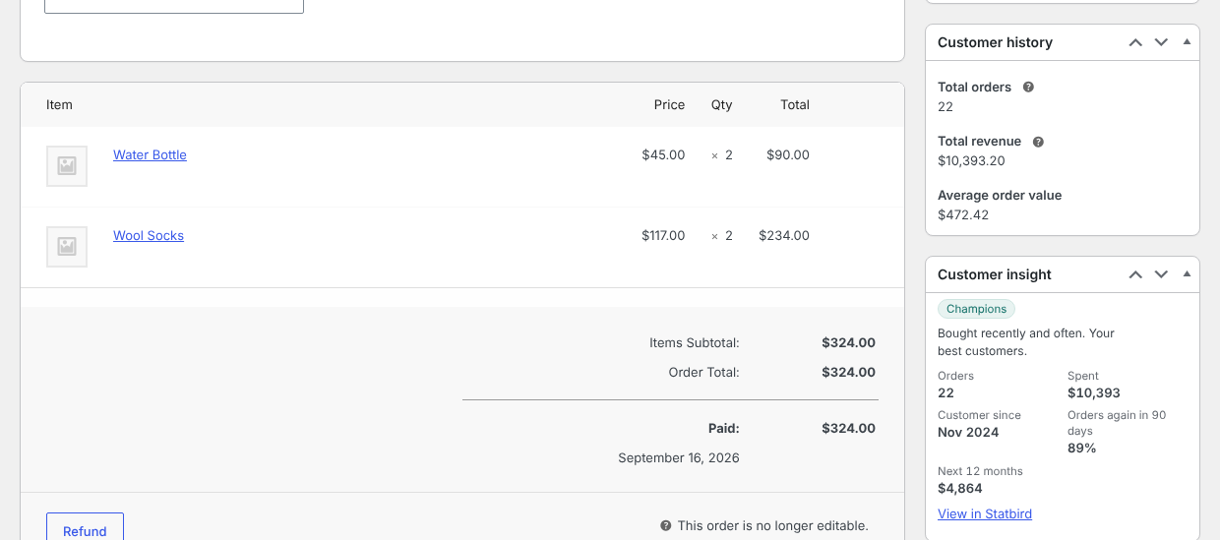Click the $472.42 average order value
Screen dimensions: 1220x540
coord(963,215)
